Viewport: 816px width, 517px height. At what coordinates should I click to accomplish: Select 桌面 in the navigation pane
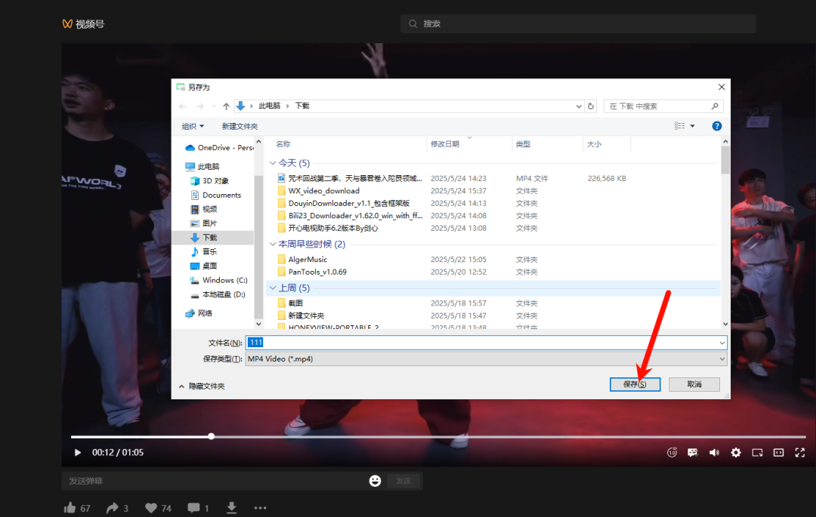coord(209,266)
